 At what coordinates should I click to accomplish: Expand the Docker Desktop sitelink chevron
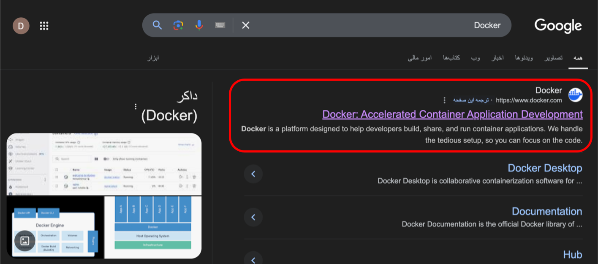tap(253, 174)
